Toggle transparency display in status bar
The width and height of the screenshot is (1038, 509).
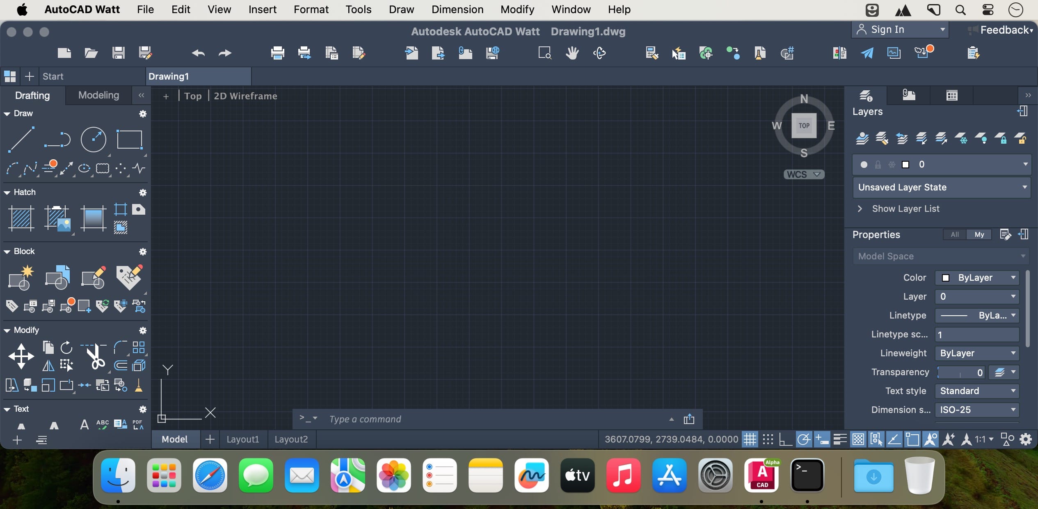[858, 440]
